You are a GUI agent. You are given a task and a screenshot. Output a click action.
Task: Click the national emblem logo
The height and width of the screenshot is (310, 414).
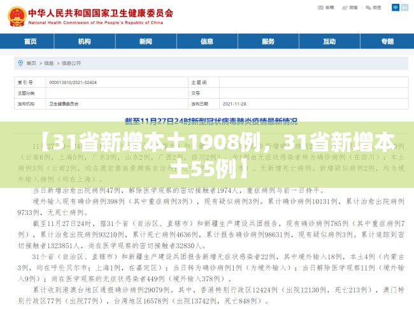tap(17, 16)
